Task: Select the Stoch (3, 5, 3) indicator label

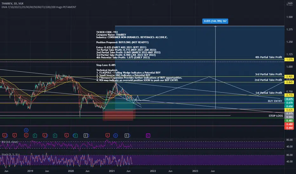Action: click(10, 154)
